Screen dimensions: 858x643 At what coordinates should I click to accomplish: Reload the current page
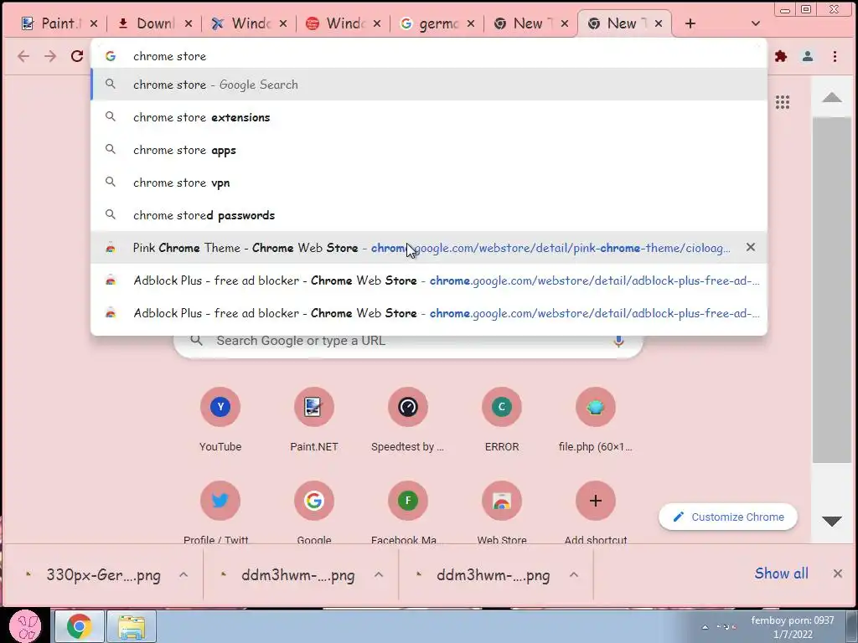click(77, 56)
